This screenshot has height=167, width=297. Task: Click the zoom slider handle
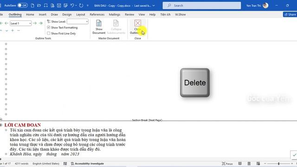coord(278,164)
